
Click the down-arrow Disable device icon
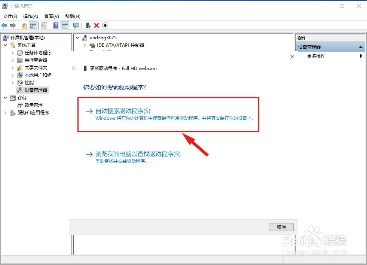[105, 25]
